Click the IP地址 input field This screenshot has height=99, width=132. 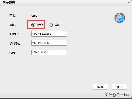(x=49, y=34)
